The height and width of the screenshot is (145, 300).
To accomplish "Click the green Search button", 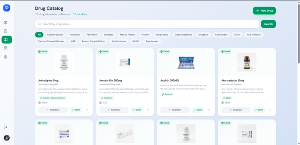I will [x=268, y=24].
